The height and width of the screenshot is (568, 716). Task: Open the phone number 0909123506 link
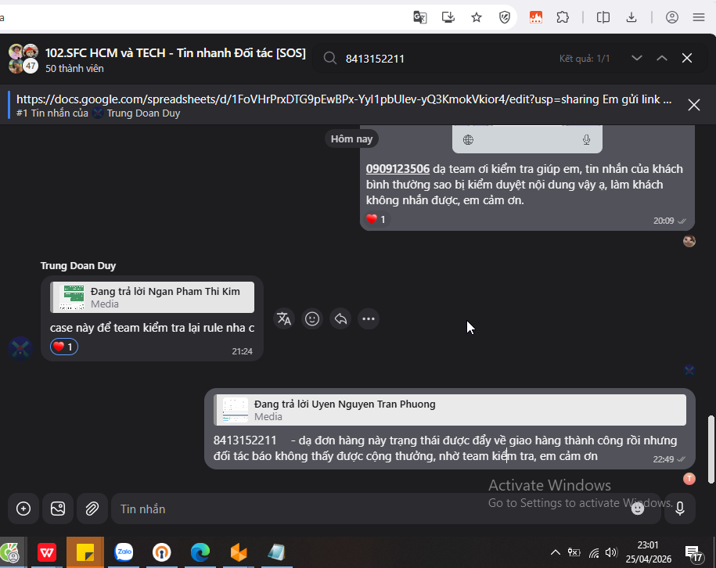click(x=398, y=169)
